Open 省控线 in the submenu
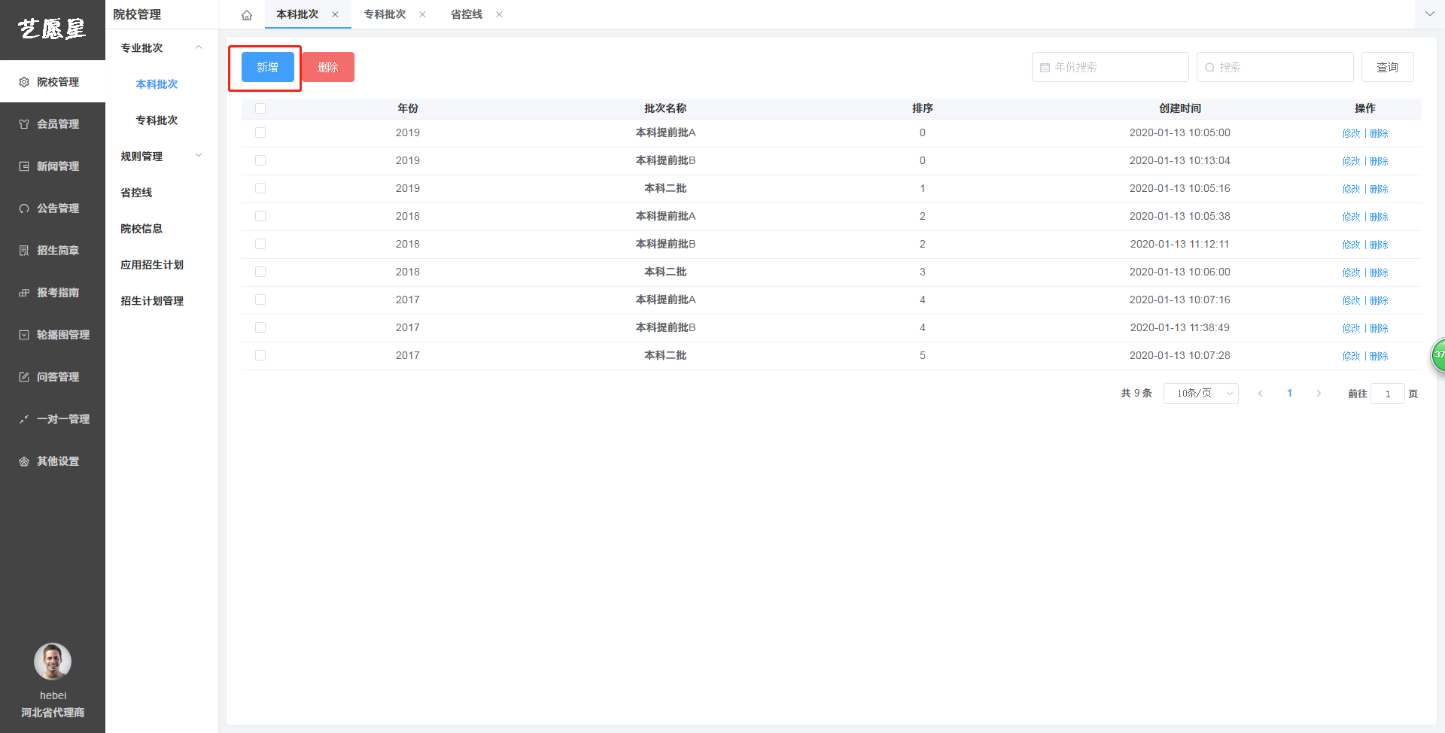The image size is (1445, 733). [136, 193]
